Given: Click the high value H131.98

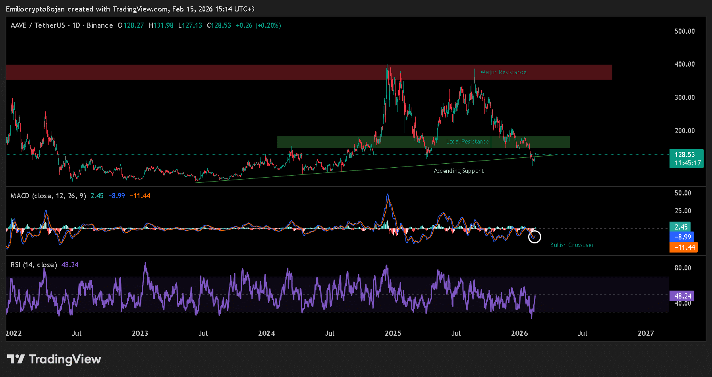Looking at the screenshot, I should (x=161, y=25).
